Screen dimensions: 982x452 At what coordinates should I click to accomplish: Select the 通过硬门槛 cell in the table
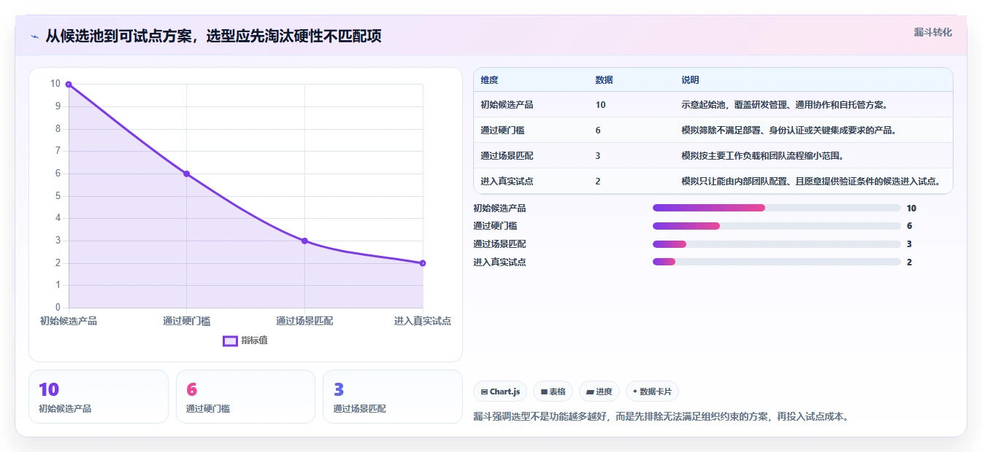coord(502,130)
